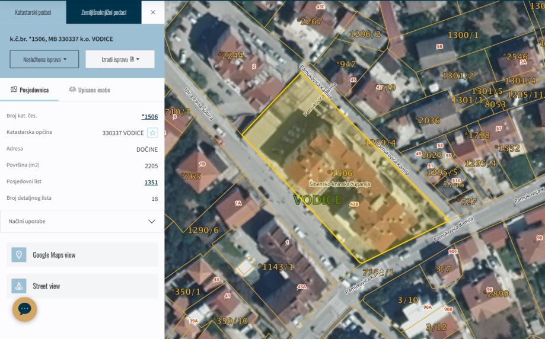Click the parcel header k.č.br. *1506 text

[62, 39]
